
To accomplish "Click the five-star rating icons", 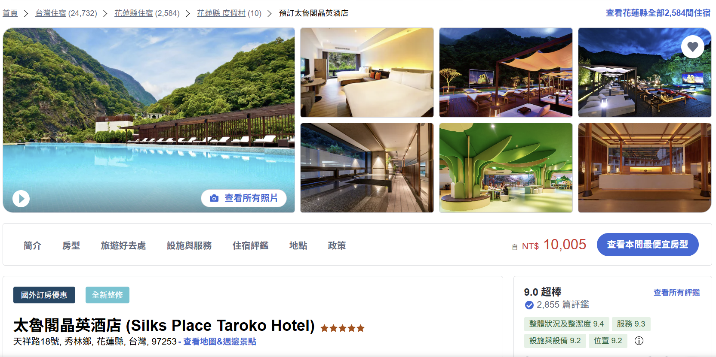I will click(x=342, y=328).
